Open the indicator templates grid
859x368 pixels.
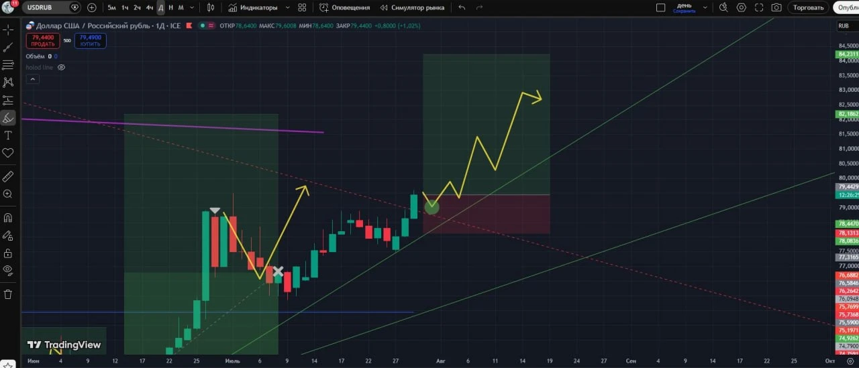(x=302, y=7)
